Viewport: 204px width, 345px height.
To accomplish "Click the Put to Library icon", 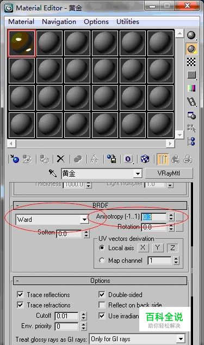I will click(112, 159).
